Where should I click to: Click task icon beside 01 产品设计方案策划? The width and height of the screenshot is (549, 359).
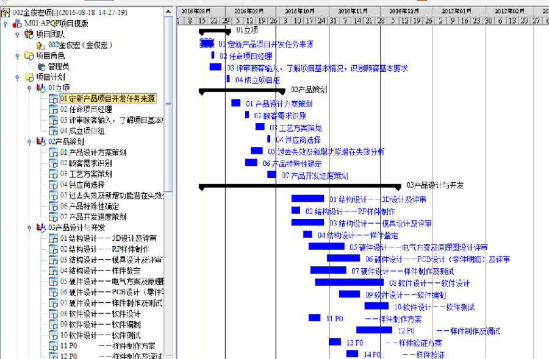click(x=53, y=152)
